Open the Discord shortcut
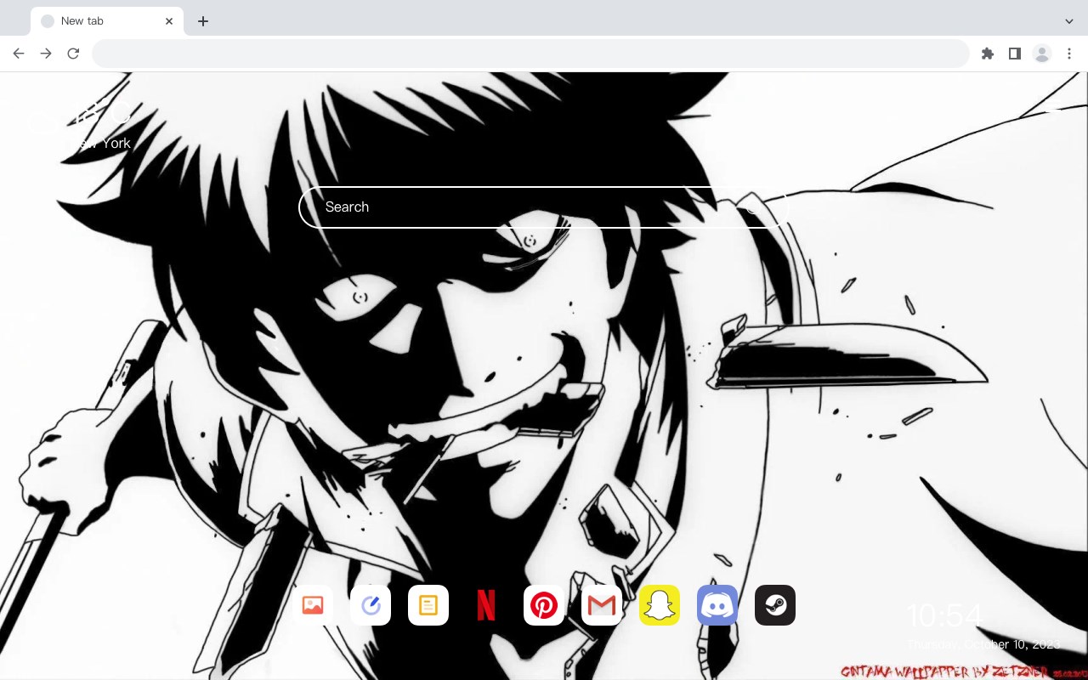1088x680 pixels. coord(717,605)
